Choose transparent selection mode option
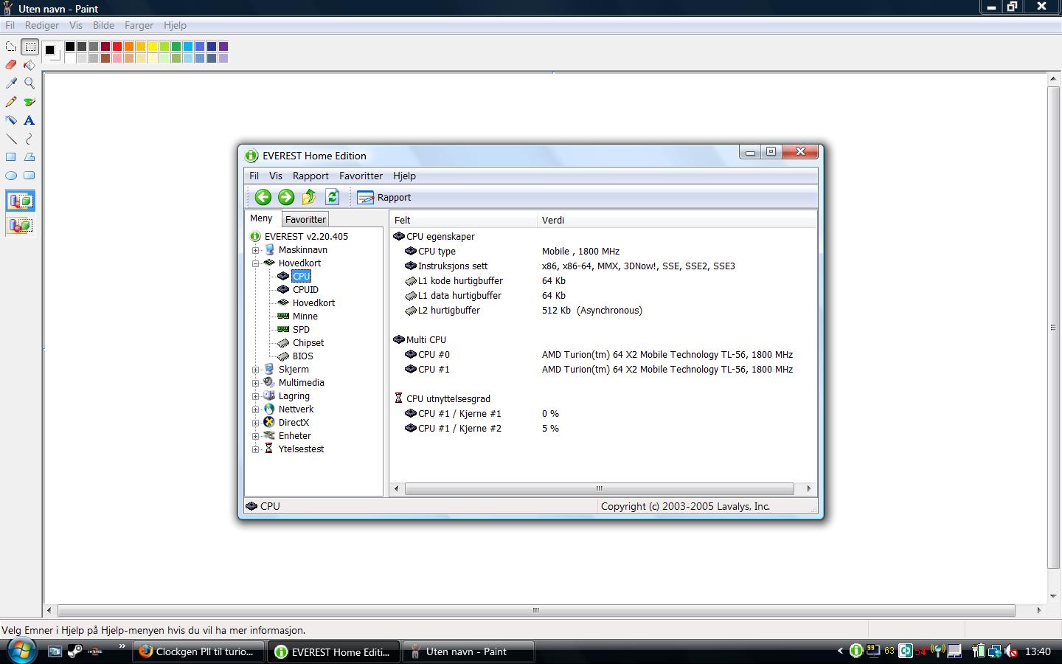 pyautogui.click(x=20, y=225)
